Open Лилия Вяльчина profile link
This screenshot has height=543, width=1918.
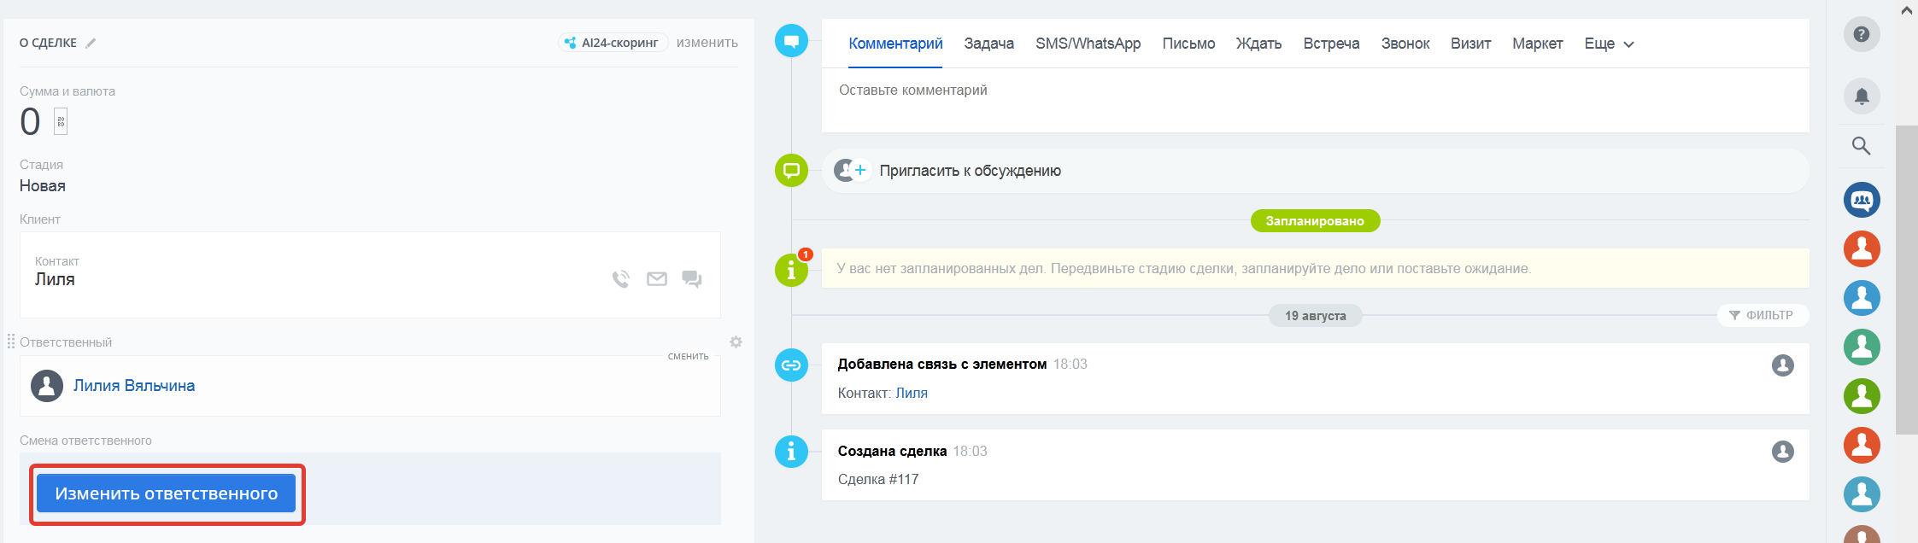click(134, 386)
